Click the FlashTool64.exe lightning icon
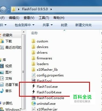 click(x=34, y=92)
